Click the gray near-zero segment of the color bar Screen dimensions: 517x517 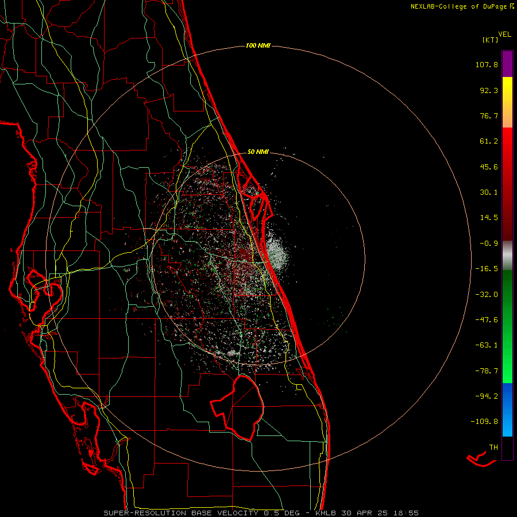coord(507,256)
